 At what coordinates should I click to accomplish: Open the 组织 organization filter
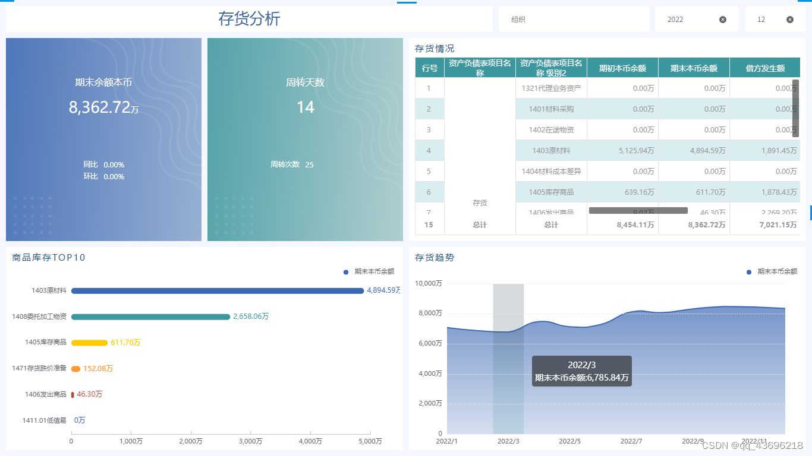point(574,19)
